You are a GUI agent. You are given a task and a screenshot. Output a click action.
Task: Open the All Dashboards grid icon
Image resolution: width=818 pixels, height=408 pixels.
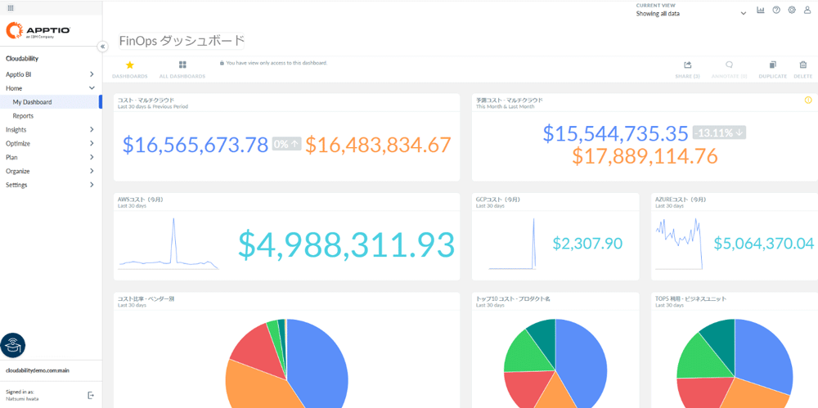pyautogui.click(x=182, y=65)
